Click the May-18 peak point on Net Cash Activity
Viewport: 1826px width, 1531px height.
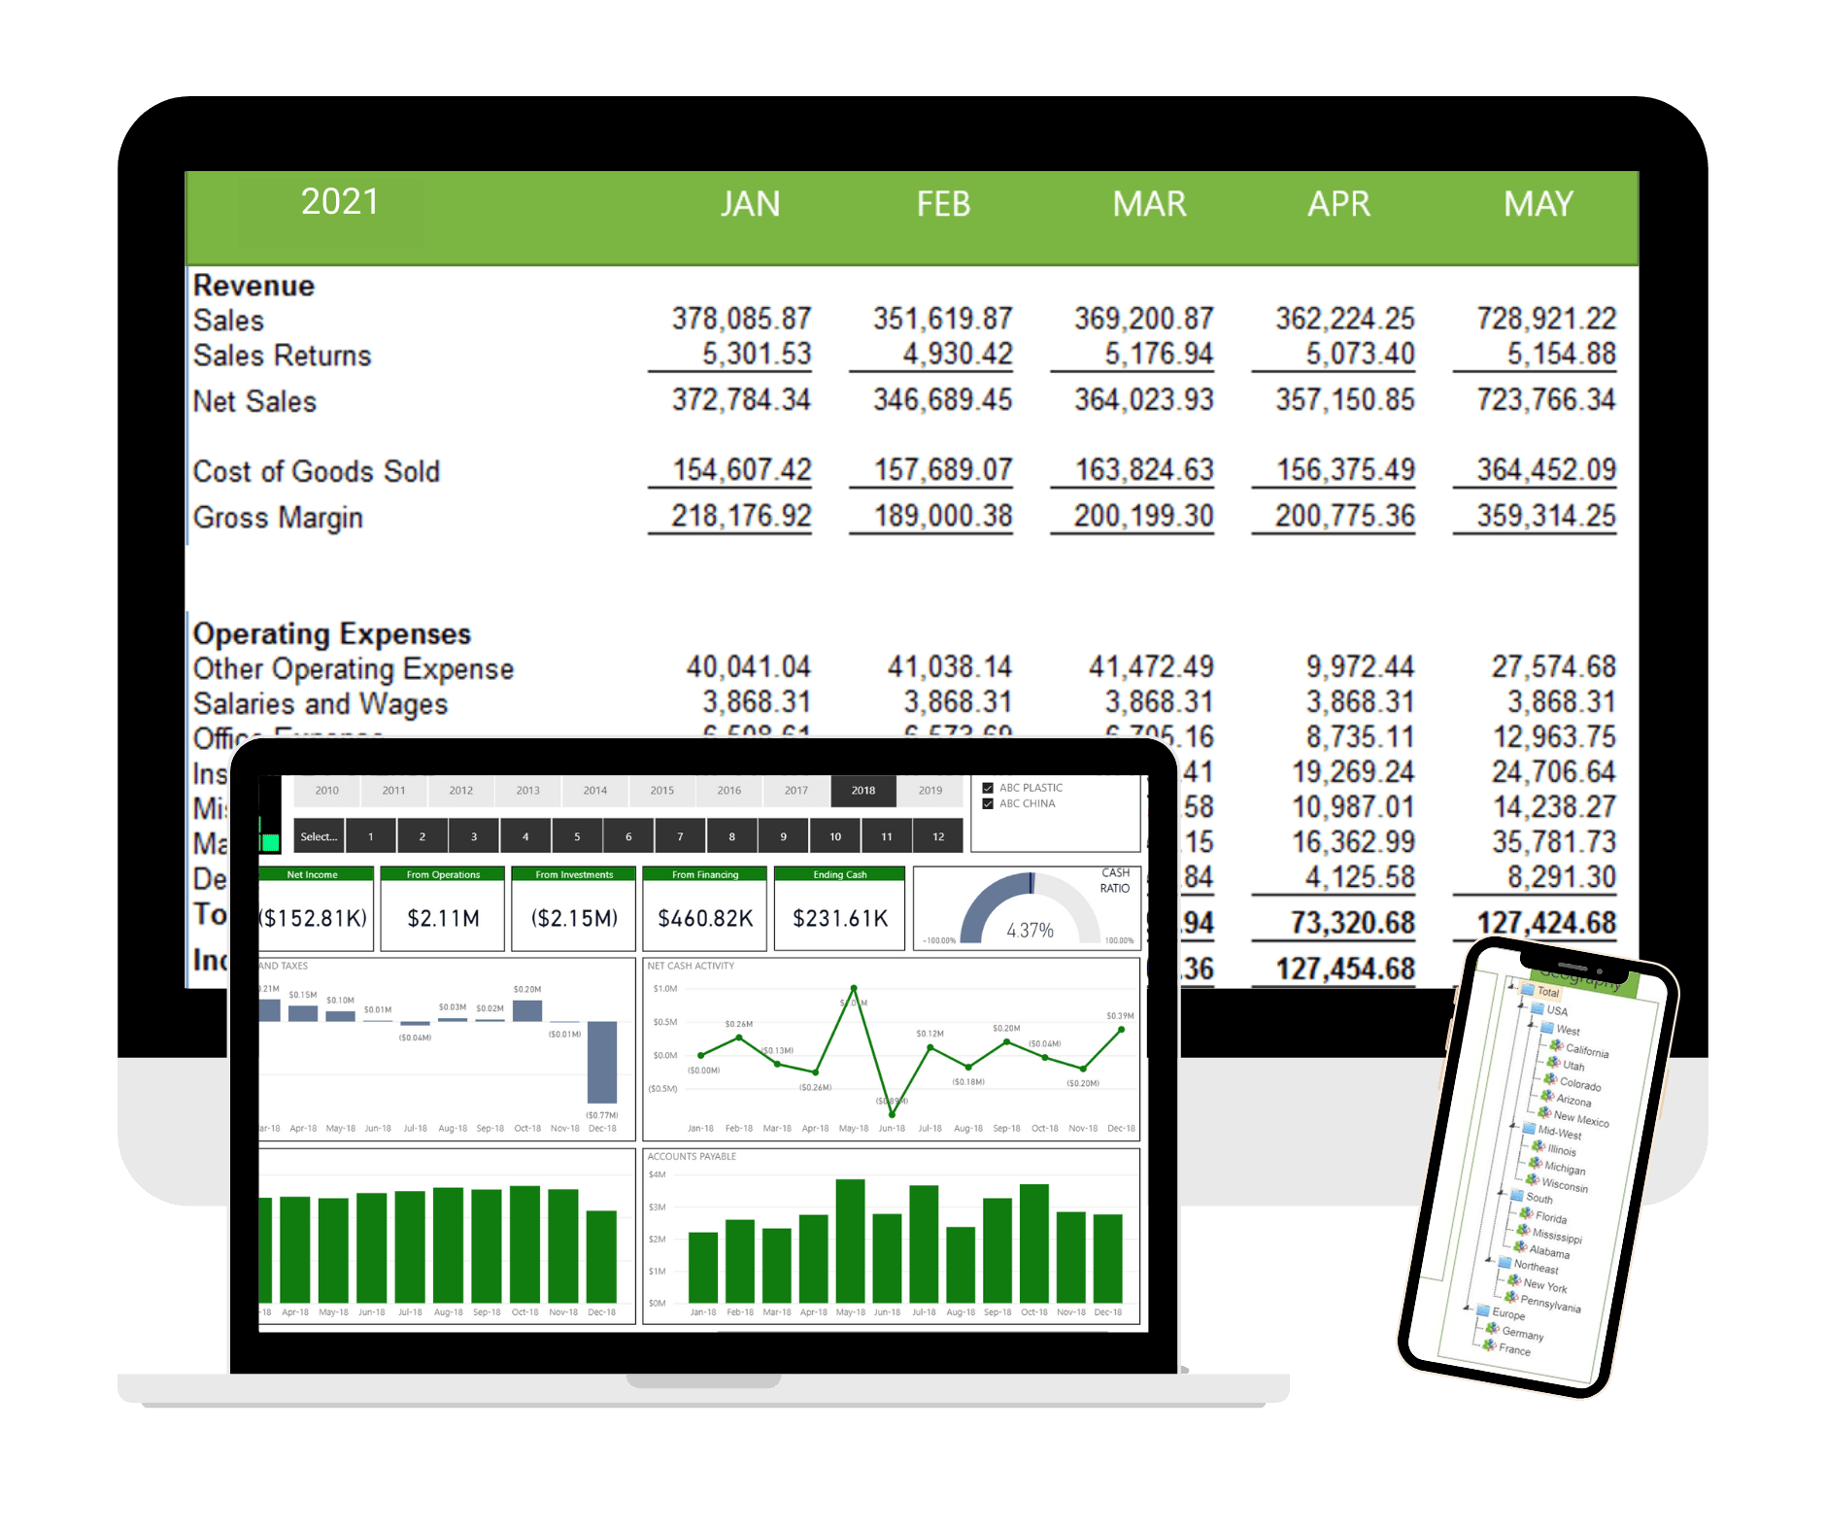(x=854, y=988)
